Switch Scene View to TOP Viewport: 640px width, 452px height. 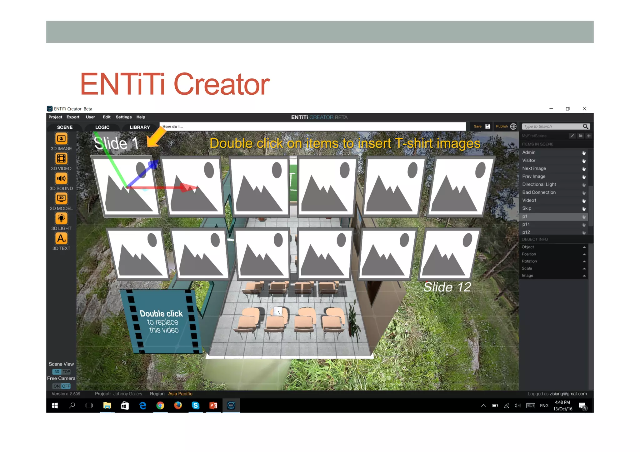pyautogui.click(x=67, y=372)
